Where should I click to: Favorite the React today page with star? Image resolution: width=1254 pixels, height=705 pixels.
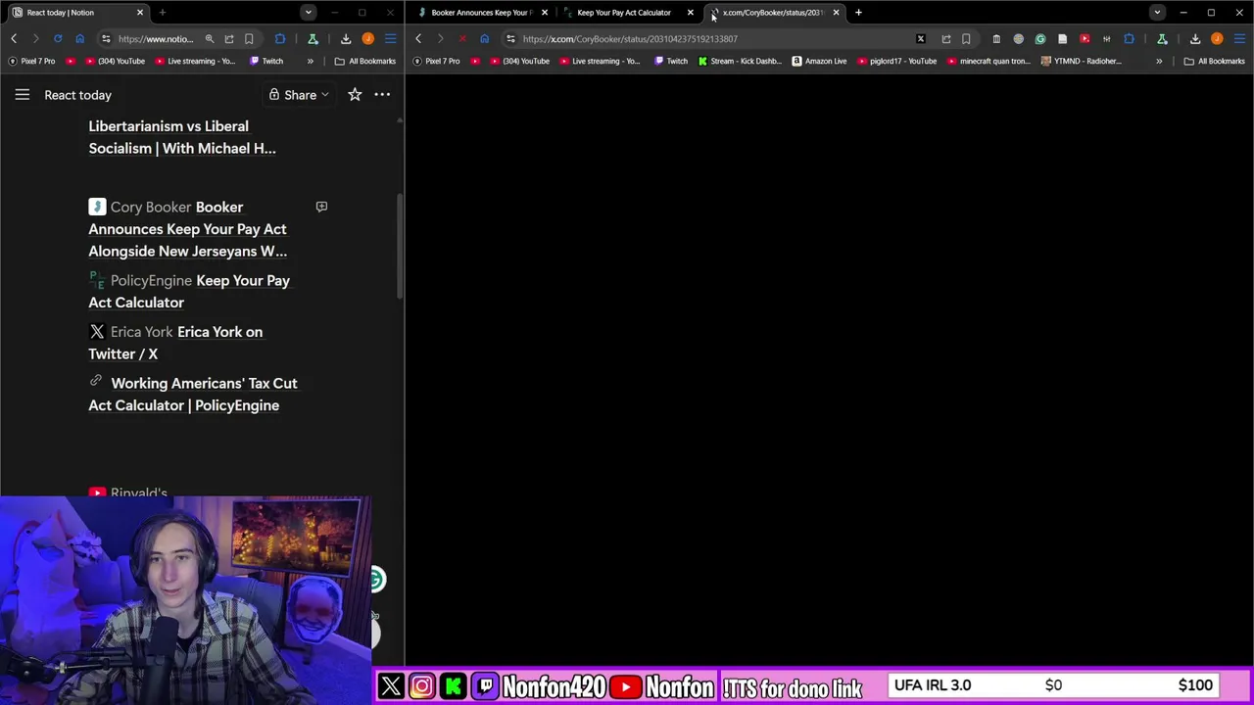coord(355,95)
